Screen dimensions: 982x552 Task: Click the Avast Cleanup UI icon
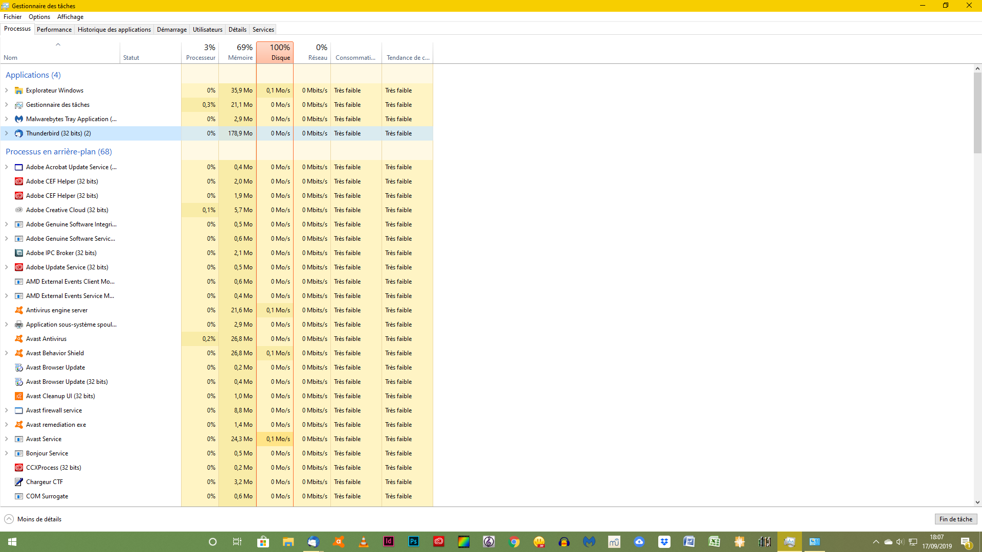19,396
